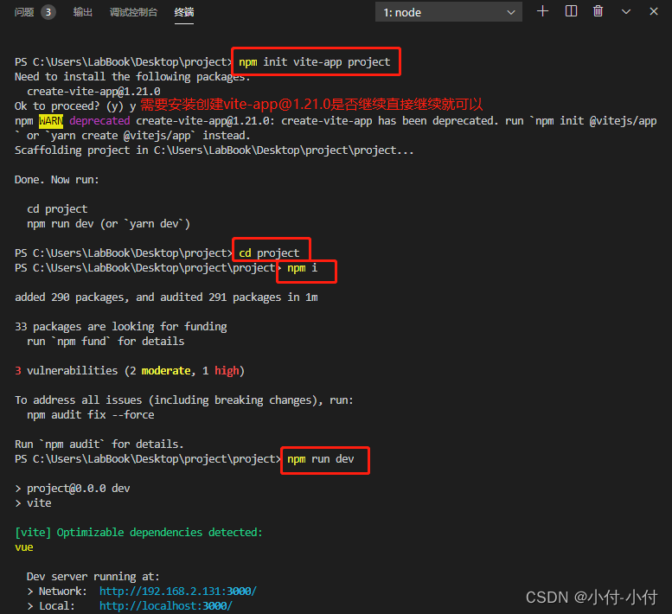
Task: Click the problems count badge 3
Action: click(x=48, y=12)
